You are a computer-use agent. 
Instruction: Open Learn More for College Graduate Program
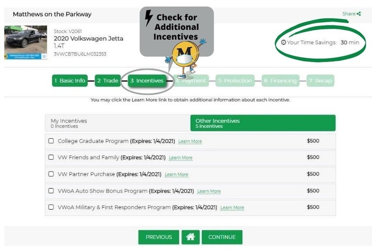(190, 141)
